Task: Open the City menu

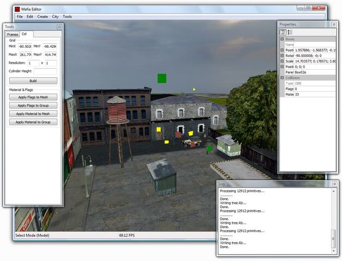Action: [x=55, y=16]
